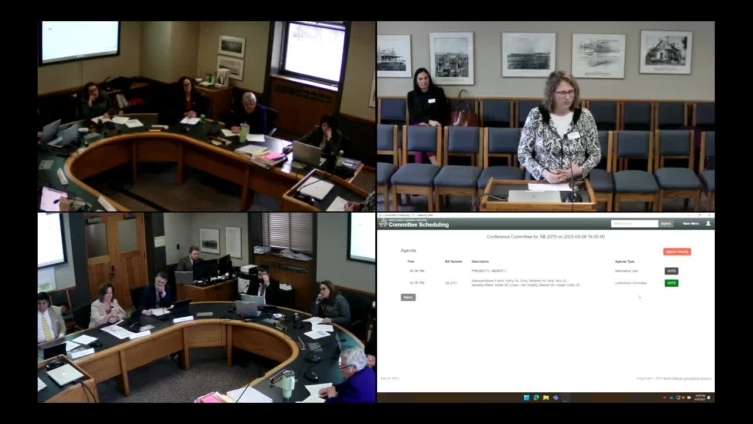Click the "Bill Number" column header
Viewport: 753px width, 424px height.
click(454, 261)
